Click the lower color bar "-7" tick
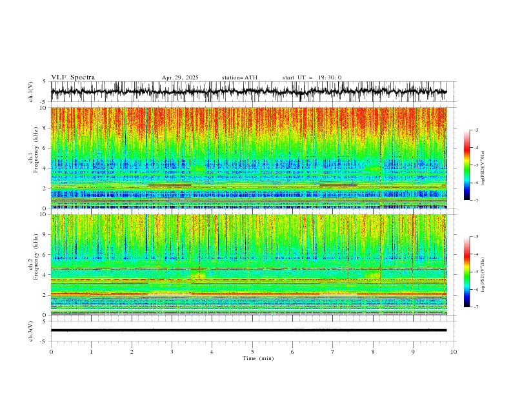 pos(476,307)
